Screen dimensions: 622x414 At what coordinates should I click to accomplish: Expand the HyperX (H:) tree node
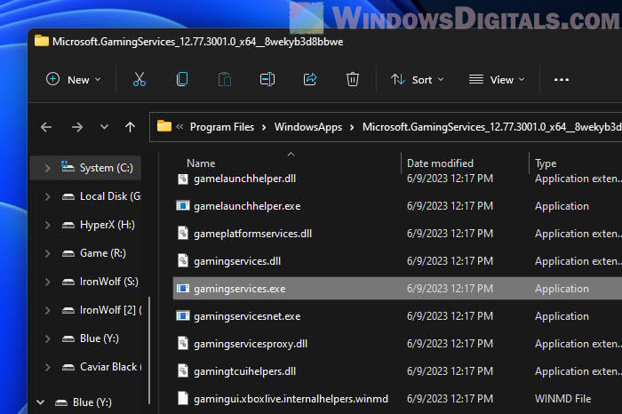(47, 226)
